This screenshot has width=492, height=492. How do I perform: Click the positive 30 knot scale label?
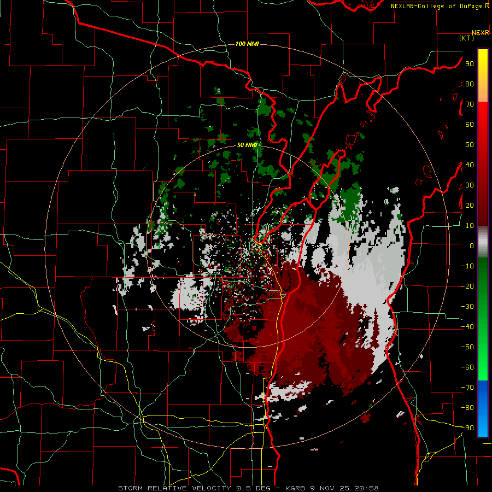pos(470,185)
